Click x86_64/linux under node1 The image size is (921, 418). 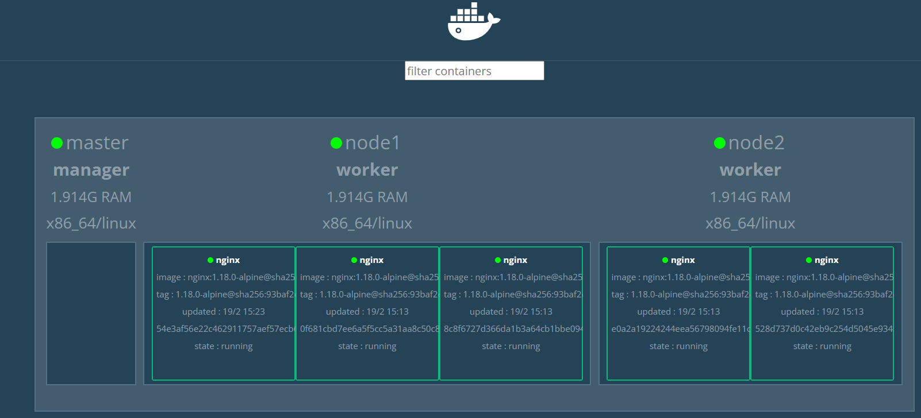(x=367, y=223)
